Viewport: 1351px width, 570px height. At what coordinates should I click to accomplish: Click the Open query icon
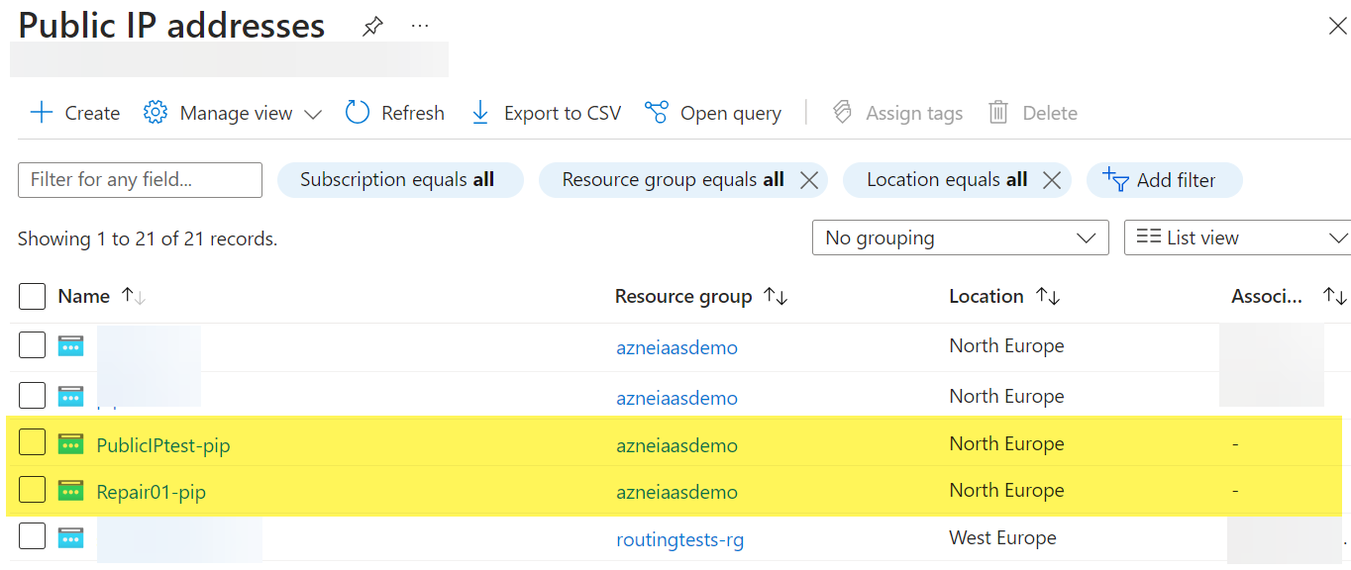pos(656,113)
